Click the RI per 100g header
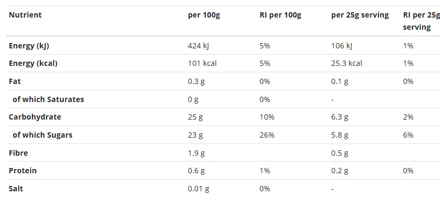Image resolution: width=440 pixels, height=203 pixels. tap(280, 15)
